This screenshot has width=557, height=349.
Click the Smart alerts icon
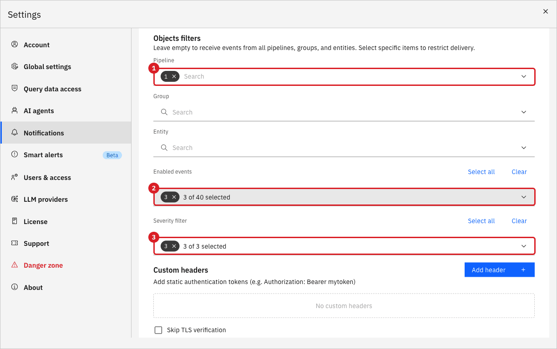15,155
